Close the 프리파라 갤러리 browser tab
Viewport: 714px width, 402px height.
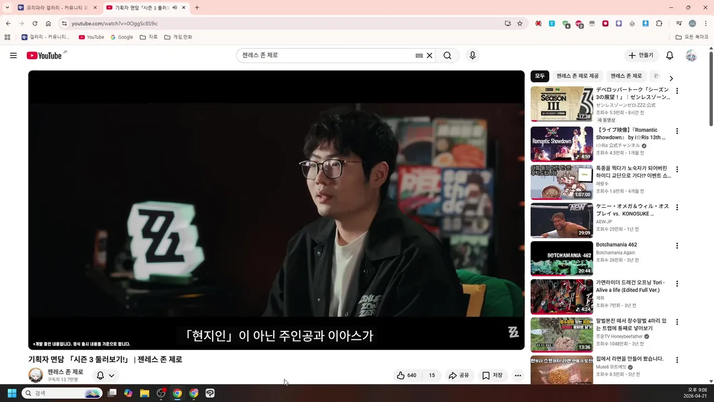pos(95,8)
